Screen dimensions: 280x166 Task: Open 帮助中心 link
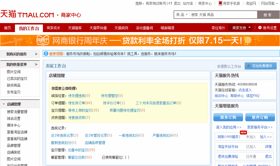(x=237, y=96)
